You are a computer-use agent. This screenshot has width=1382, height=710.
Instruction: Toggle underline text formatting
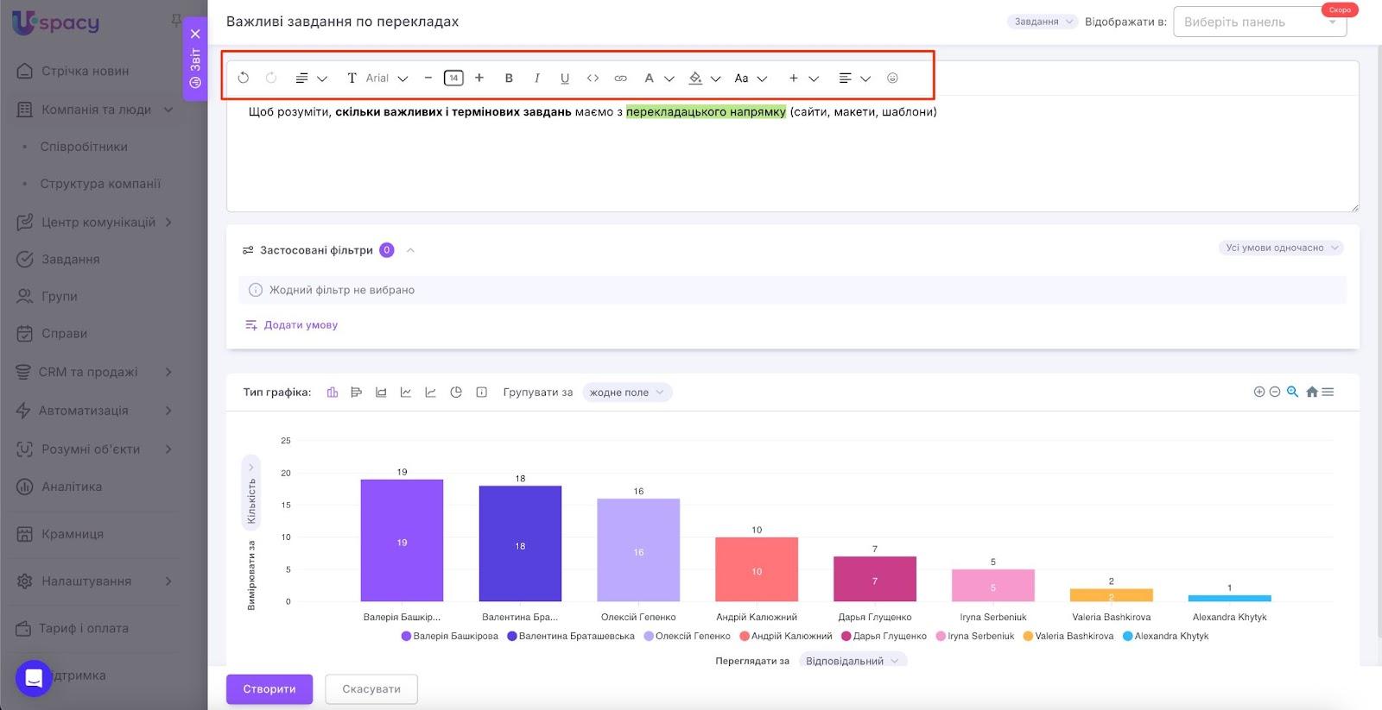565,78
